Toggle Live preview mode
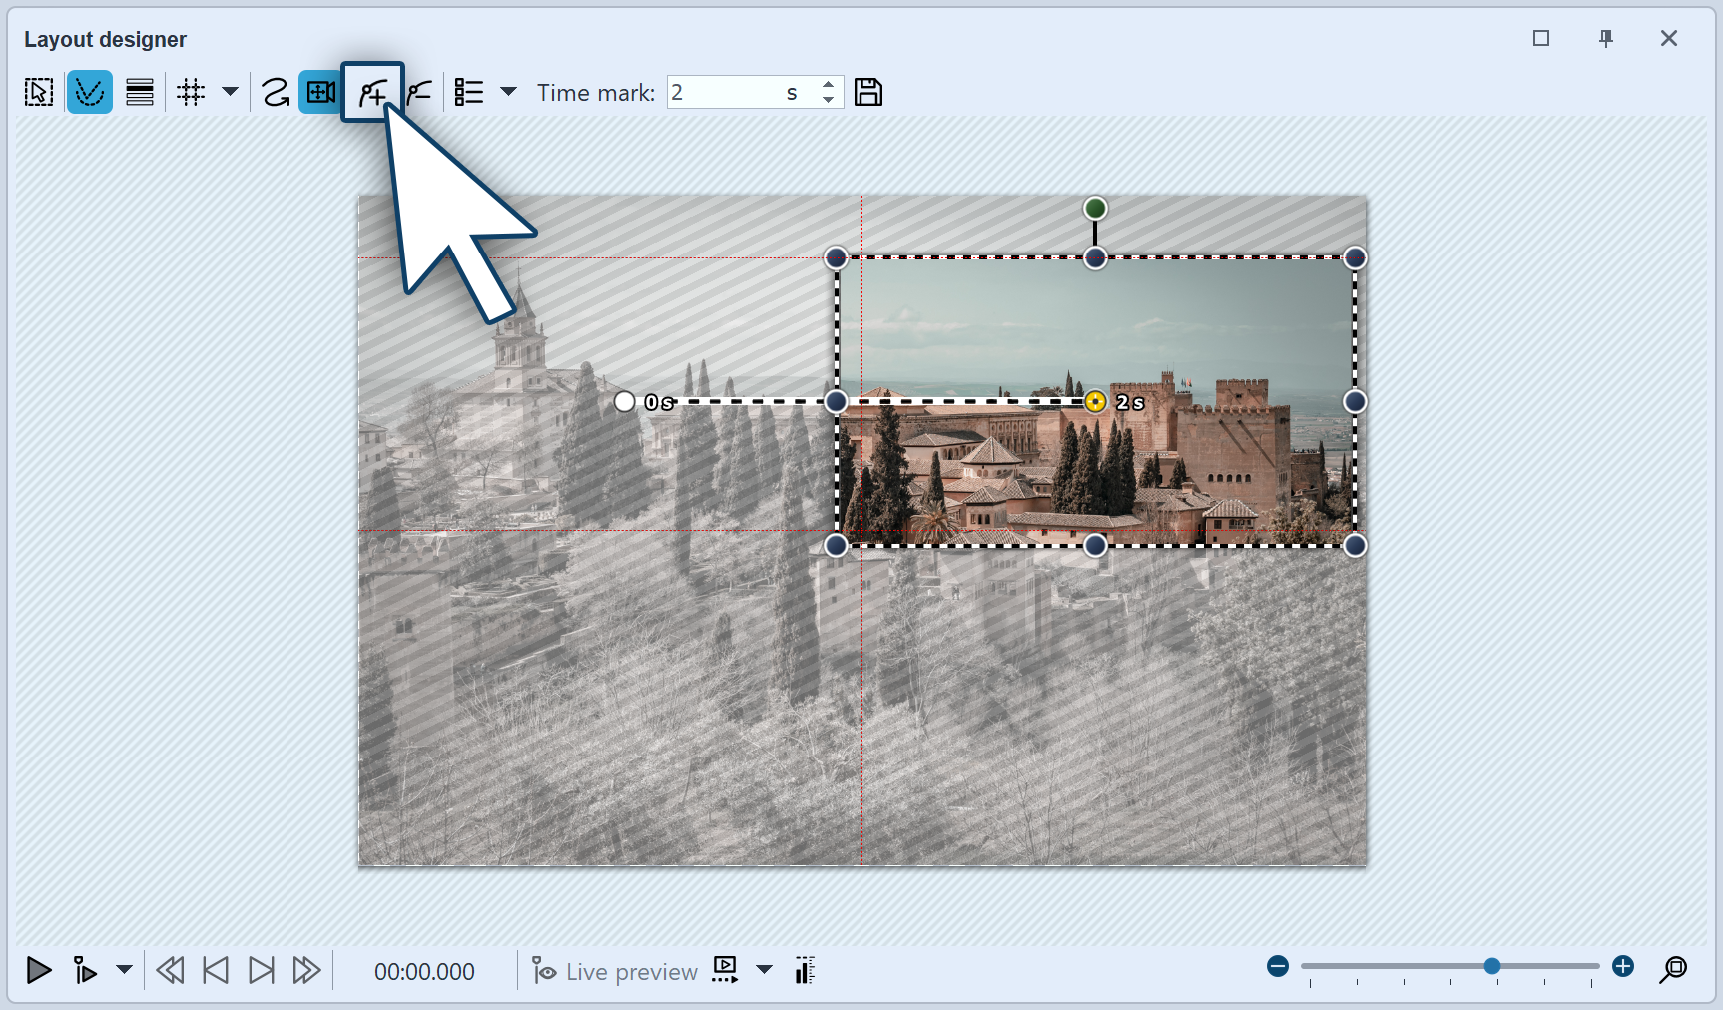The image size is (1723, 1010). pos(614,970)
